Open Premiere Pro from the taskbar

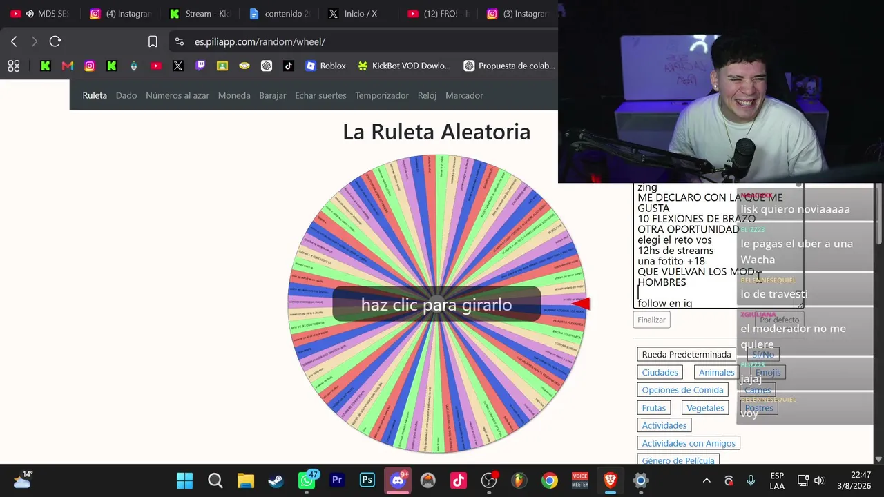tap(337, 480)
